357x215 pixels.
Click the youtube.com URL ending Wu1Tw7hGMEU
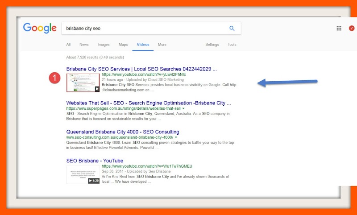147,166
